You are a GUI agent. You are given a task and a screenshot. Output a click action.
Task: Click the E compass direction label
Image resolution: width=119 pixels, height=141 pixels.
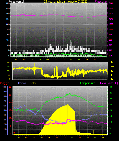click(112, 75)
